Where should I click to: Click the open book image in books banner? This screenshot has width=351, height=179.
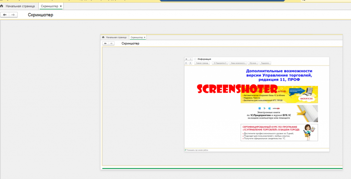(x=308, y=114)
